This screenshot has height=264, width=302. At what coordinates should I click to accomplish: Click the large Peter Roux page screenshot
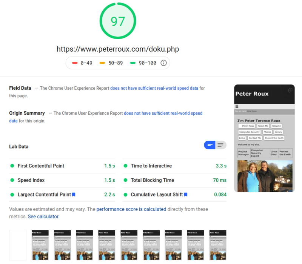[x=265, y=138]
